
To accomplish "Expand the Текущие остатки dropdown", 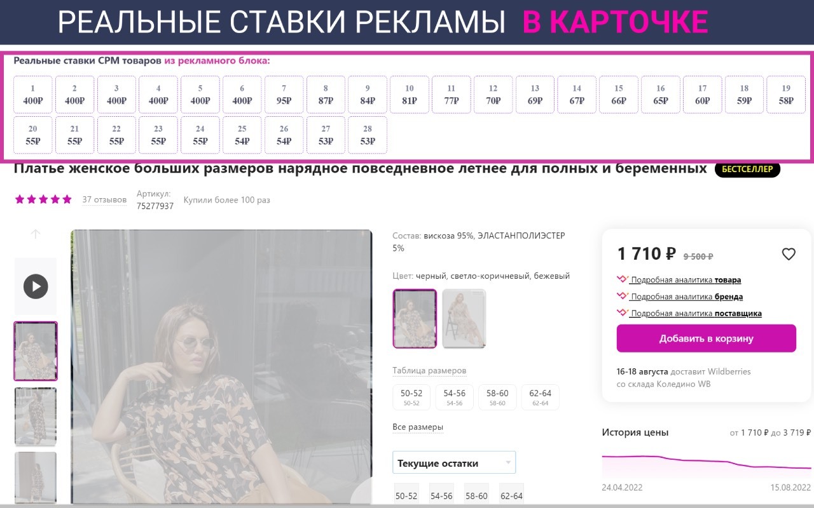I will click(454, 463).
